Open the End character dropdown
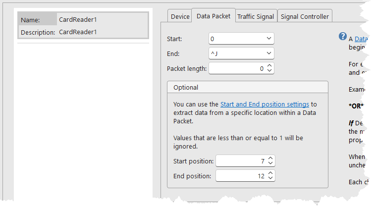The image size is (374, 209). (269, 53)
